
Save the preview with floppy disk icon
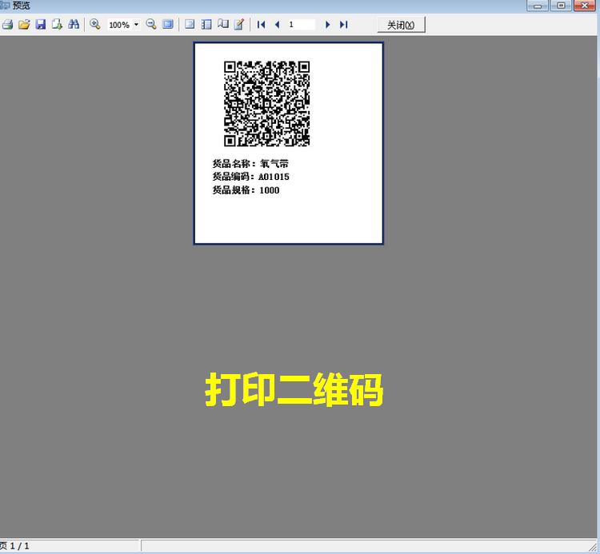click(x=41, y=25)
